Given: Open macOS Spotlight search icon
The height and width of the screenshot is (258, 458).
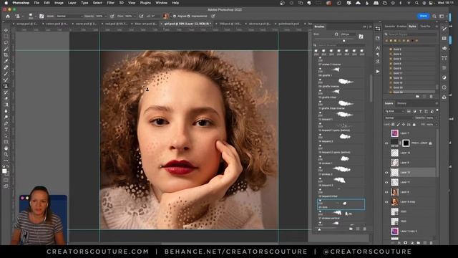Looking at the screenshot, I should tap(416, 3).
